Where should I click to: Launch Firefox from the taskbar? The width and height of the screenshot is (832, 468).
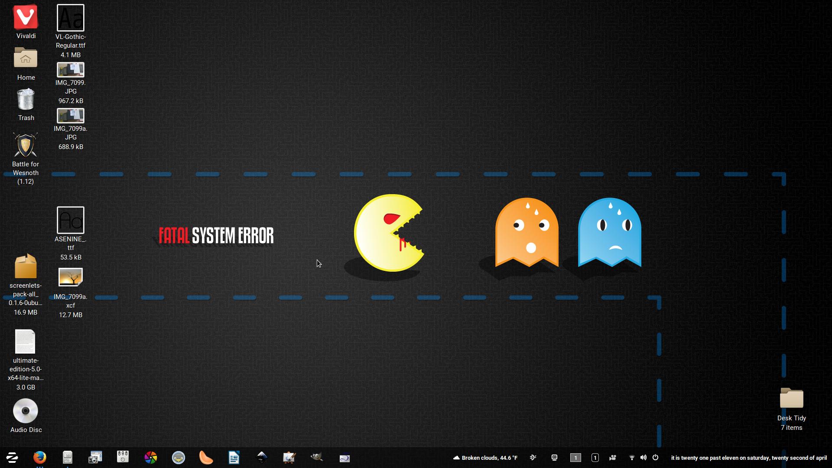point(40,458)
